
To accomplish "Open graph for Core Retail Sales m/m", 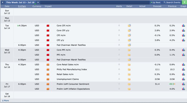I will 183,64.
